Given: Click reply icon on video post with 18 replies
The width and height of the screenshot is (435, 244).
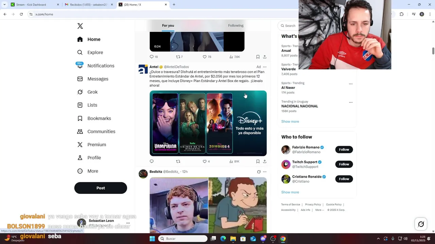Looking at the screenshot, I should pos(152,57).
